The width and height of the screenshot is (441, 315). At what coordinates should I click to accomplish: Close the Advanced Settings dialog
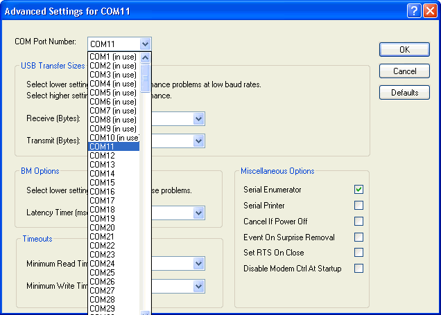[x=431, y=11]
